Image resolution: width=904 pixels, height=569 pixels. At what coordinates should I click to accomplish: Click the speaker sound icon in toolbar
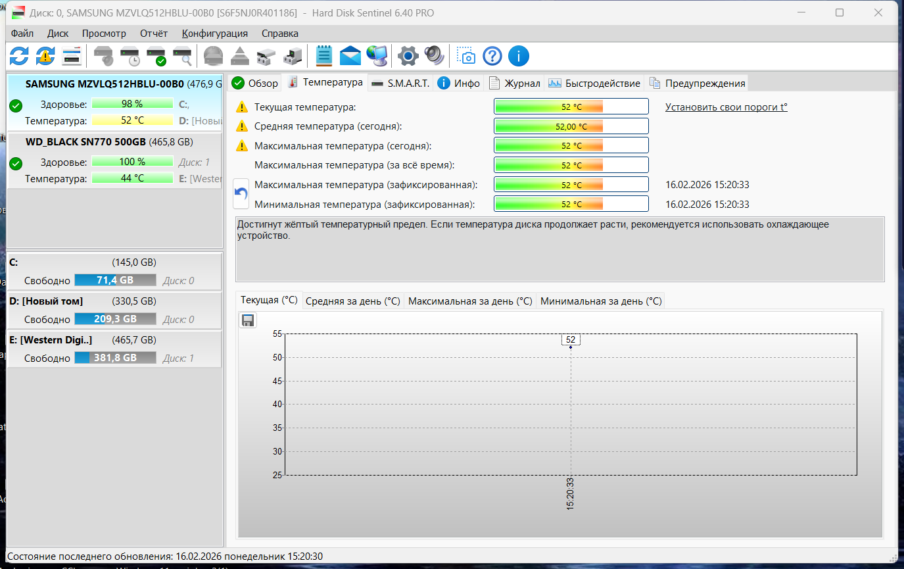[435, 56]
